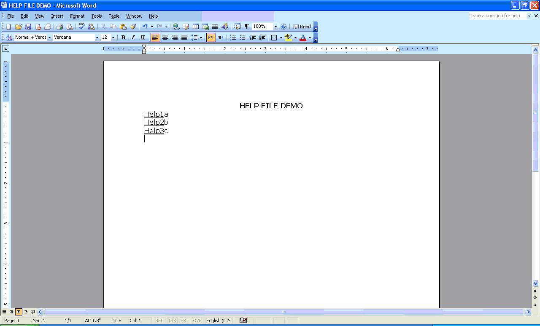Follow the Help2 underlined link

[154, 122]
